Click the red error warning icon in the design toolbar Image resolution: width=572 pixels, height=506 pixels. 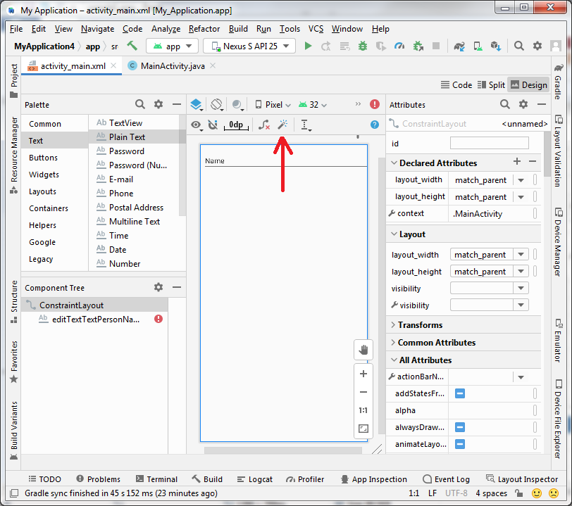pos(375,104)
